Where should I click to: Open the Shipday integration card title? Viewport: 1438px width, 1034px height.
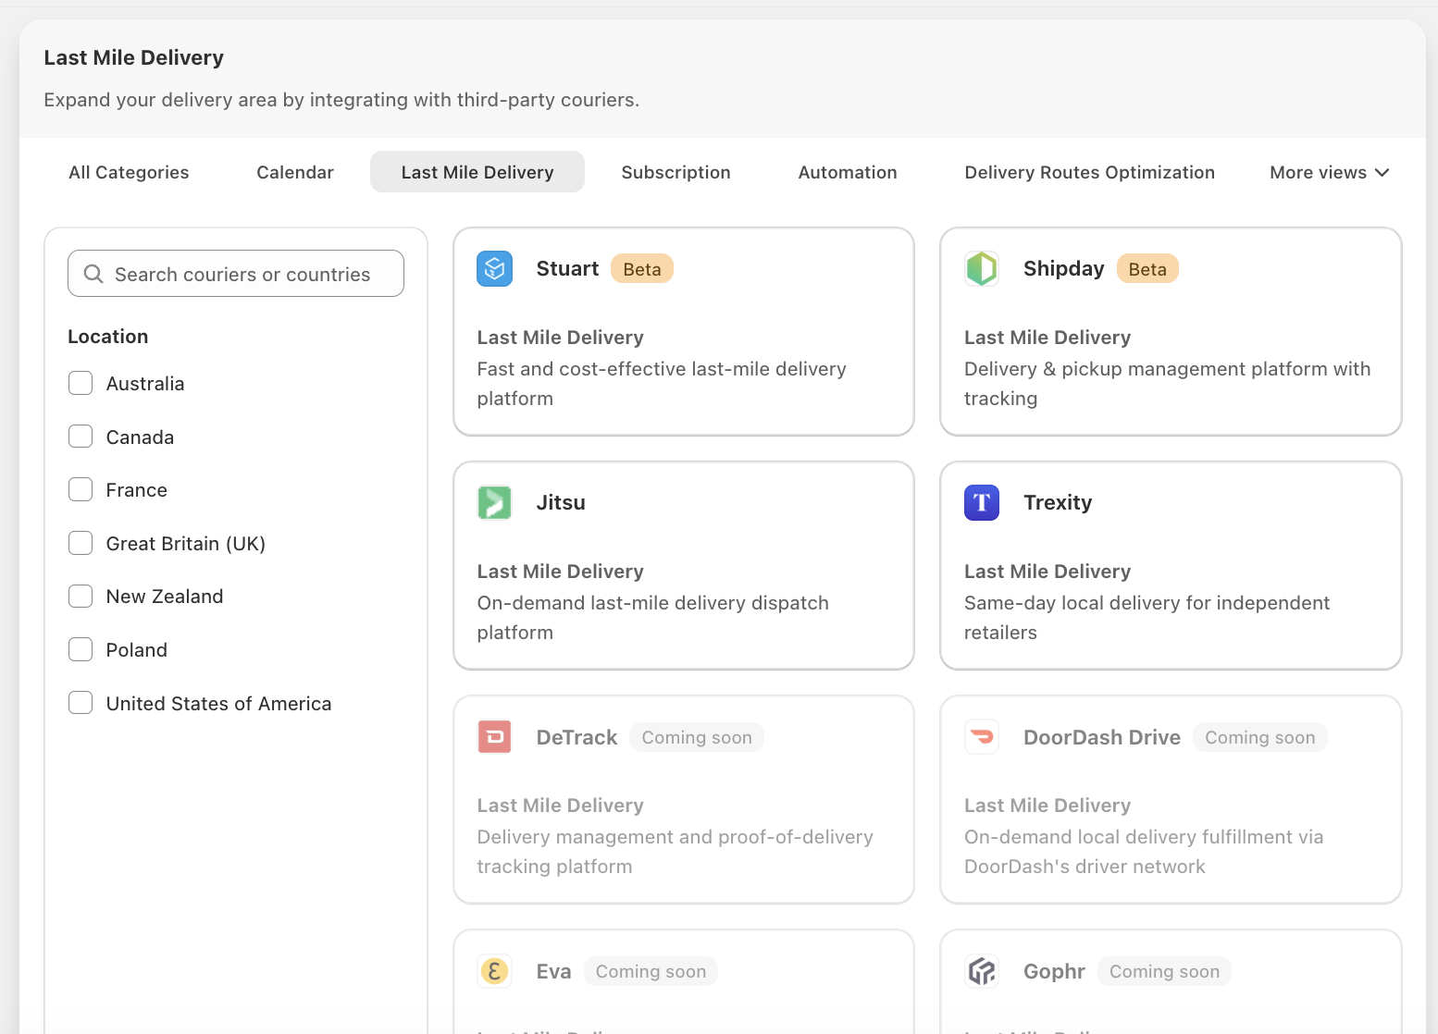click(x=1064, y=269)
